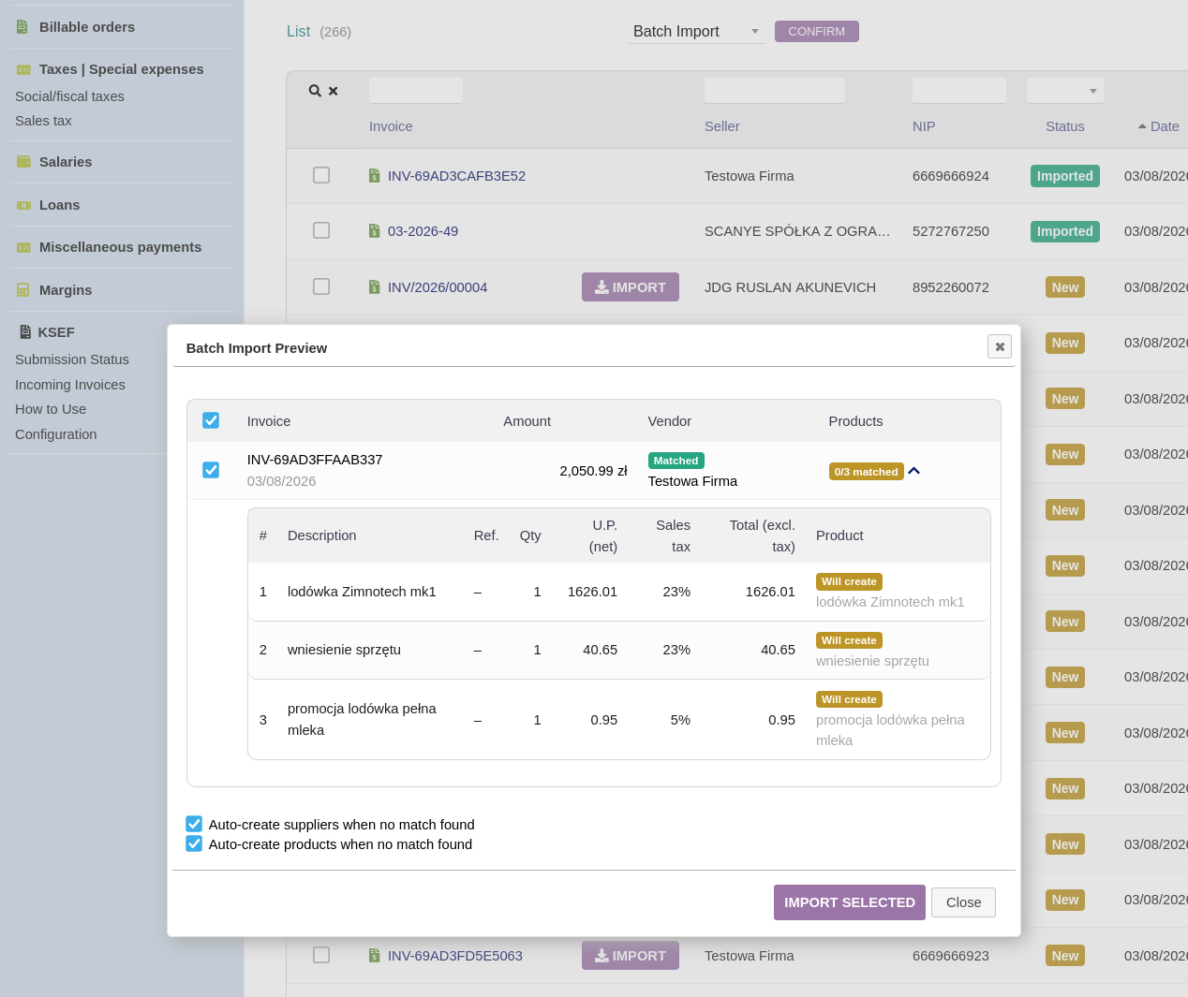1188x997 pixels.
Task: Toggle the select-all checkbox in preview header
Action: tap(211, 420)
